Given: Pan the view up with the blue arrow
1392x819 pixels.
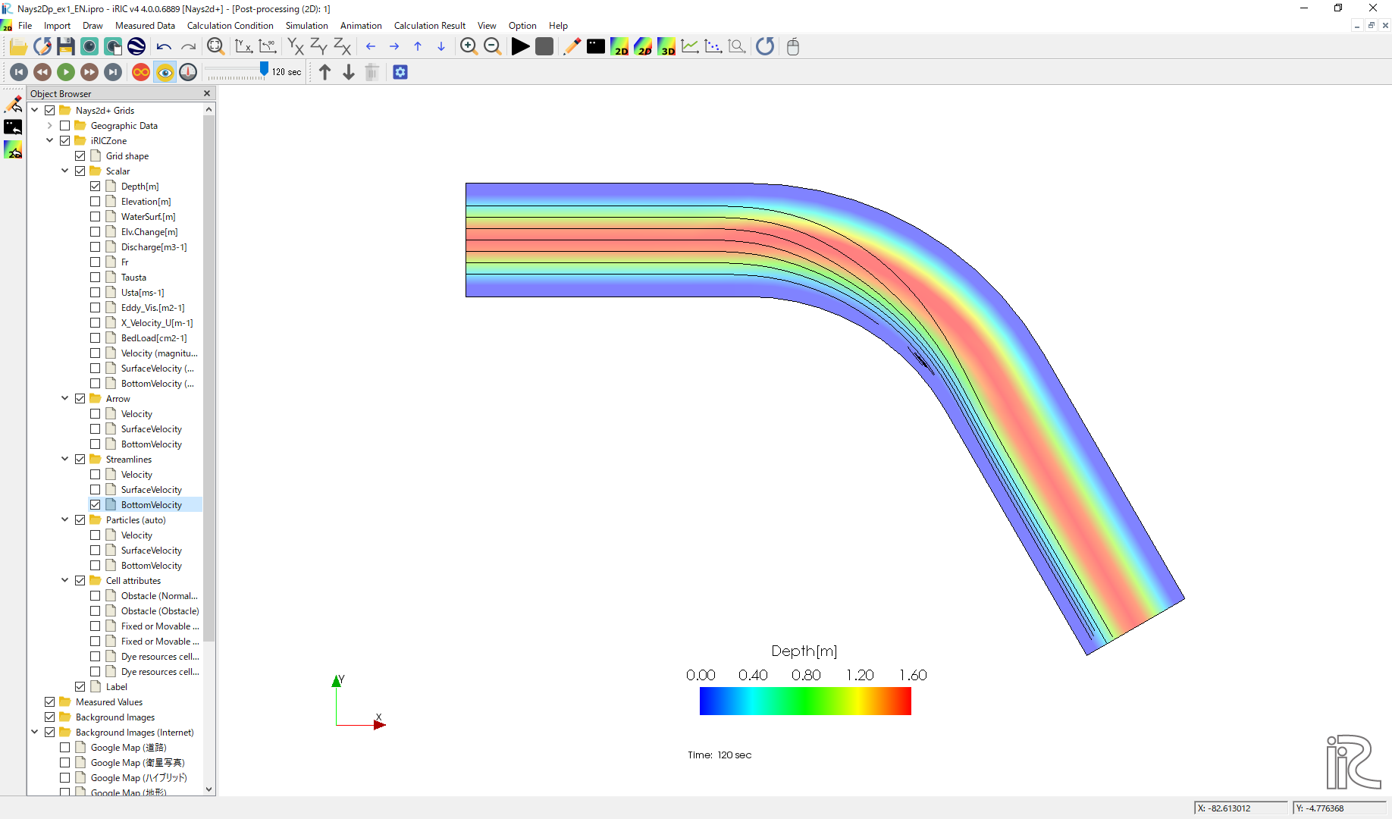Looking at the screenshot, I should click(418, 46).
